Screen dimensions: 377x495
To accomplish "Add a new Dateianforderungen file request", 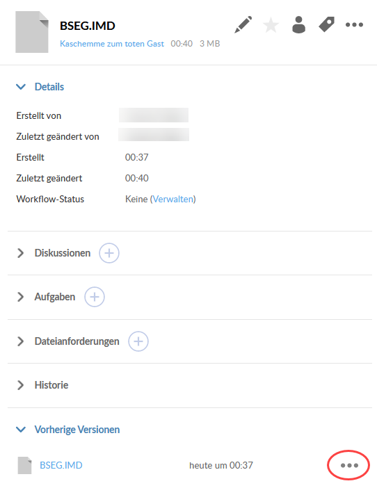I will [x=138, y=341].
